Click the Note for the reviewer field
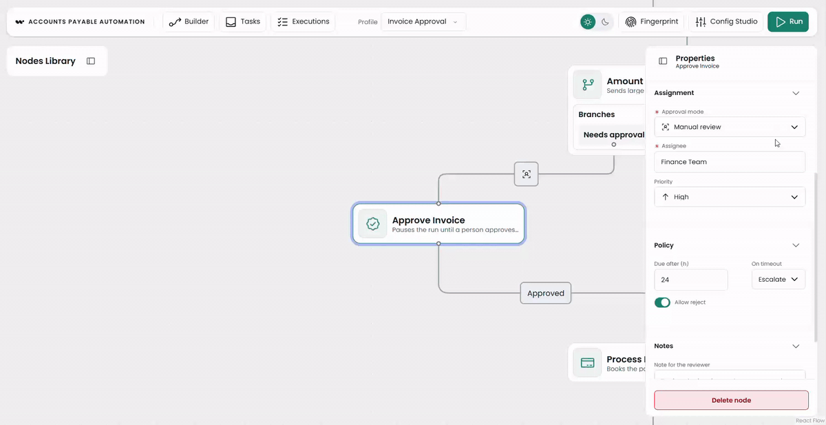 [730, 375]
